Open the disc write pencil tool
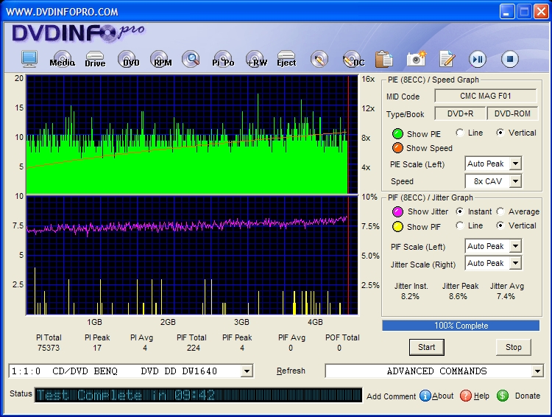The height and width of the screenshot is (417, 552). click(x=319, y=59)
